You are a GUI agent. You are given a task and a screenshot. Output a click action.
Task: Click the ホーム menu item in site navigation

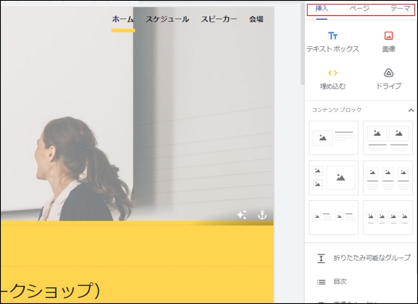tap(123, 19)
